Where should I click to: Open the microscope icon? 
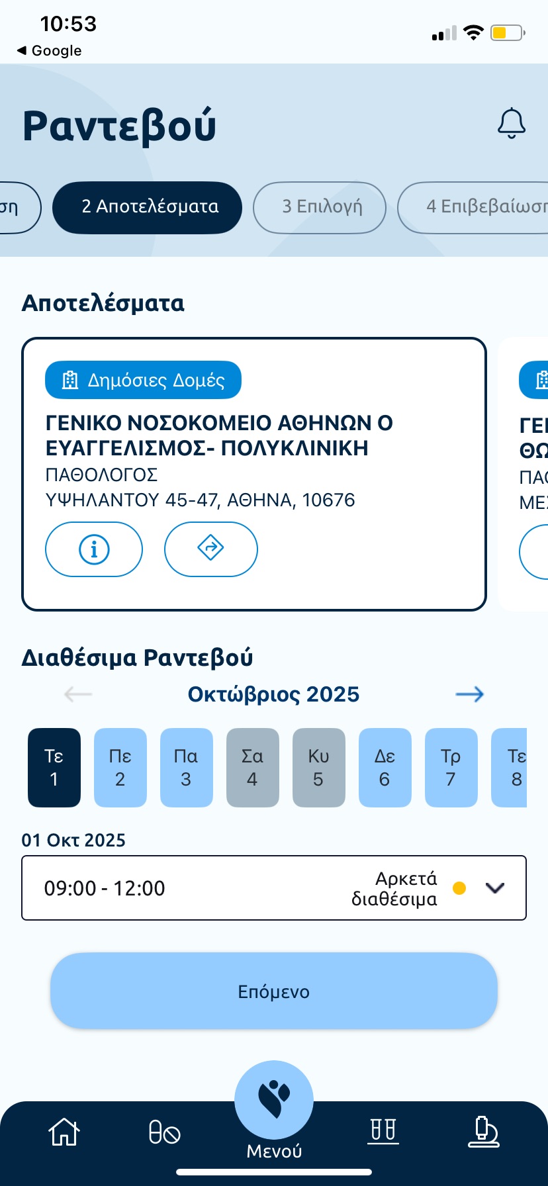(483, 1132)
